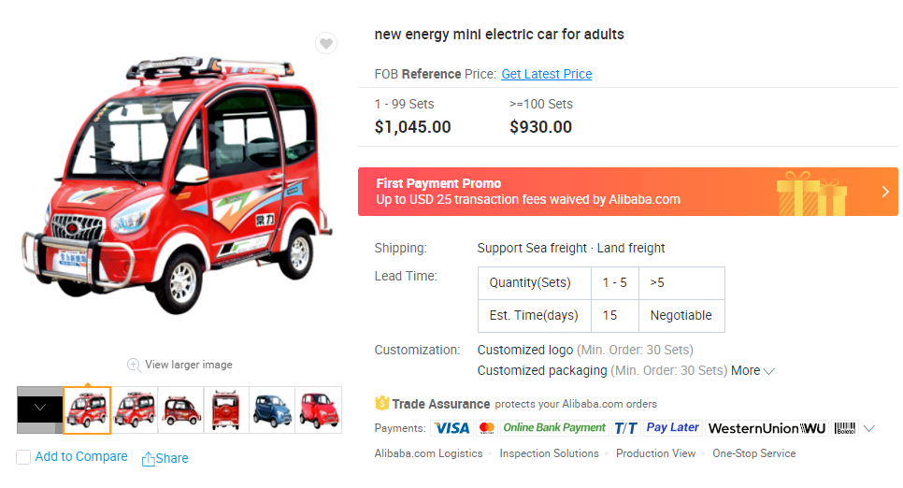The image size is (903, 488).
Task: Click the heart favorite icon
Action: pyautogui.click(x=325, y=43)
